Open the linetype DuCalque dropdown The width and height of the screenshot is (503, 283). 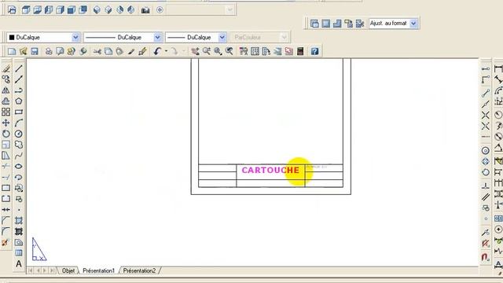(157, 38)
